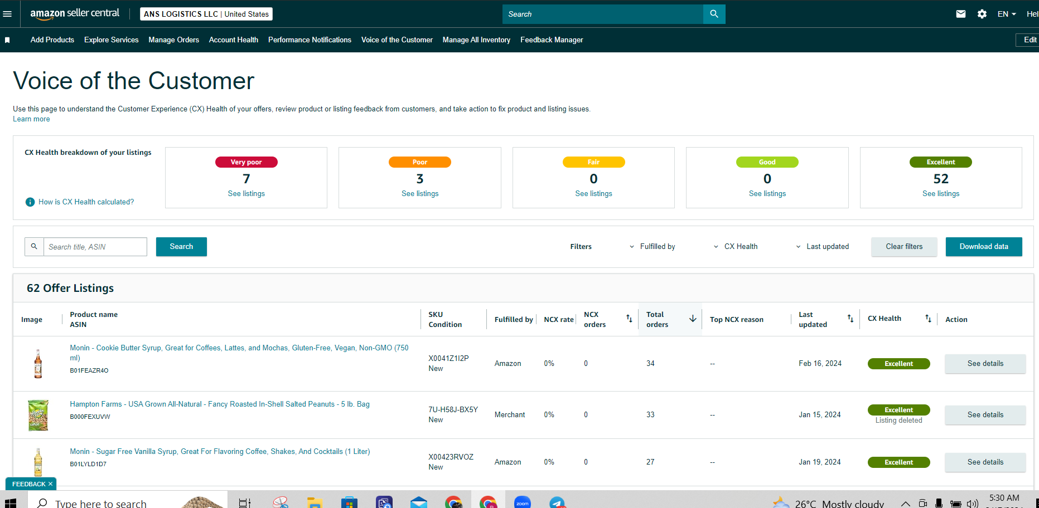Sort by Last updated column arrows
This screenshot has height=508, width=1039.
point(850,319)
